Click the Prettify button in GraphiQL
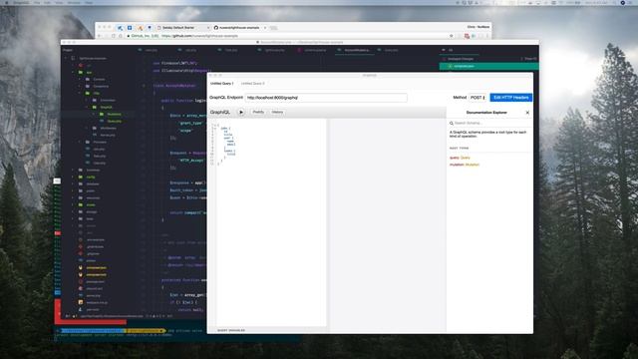This screenshot has width=638, height=359. tap(258, 112)
